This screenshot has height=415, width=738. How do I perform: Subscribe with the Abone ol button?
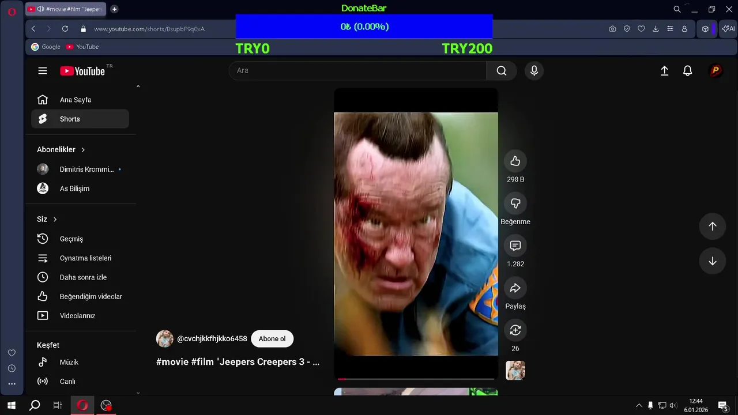tap(272, 339)
